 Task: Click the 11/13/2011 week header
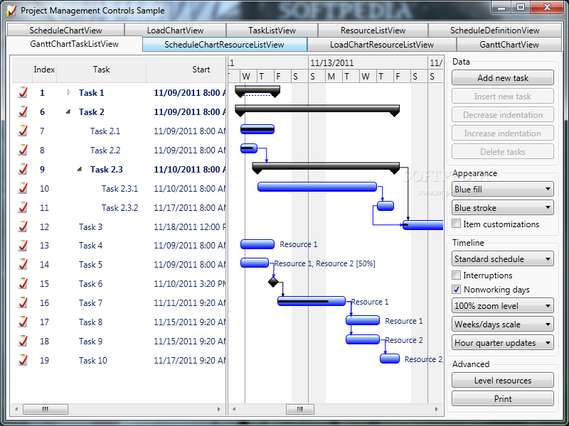368,63
